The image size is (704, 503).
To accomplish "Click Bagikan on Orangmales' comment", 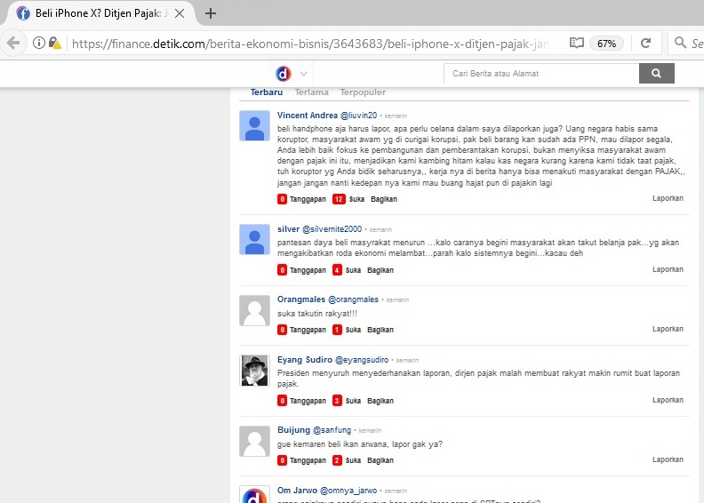I will click(380, 330).
